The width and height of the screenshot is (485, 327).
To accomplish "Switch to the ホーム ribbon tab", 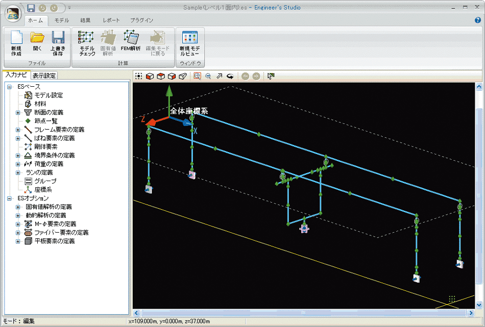I will [36, 20].
